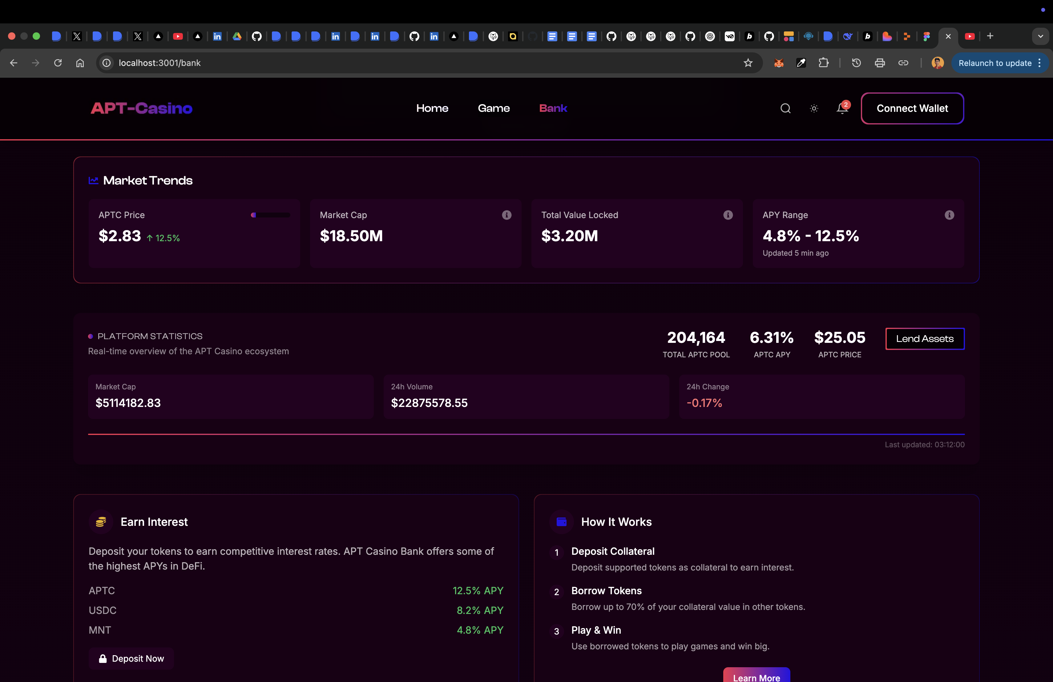Click the Total Value Locked info icon
The height and width of the screenshot is (682, 1053).
tap(728, 215)
